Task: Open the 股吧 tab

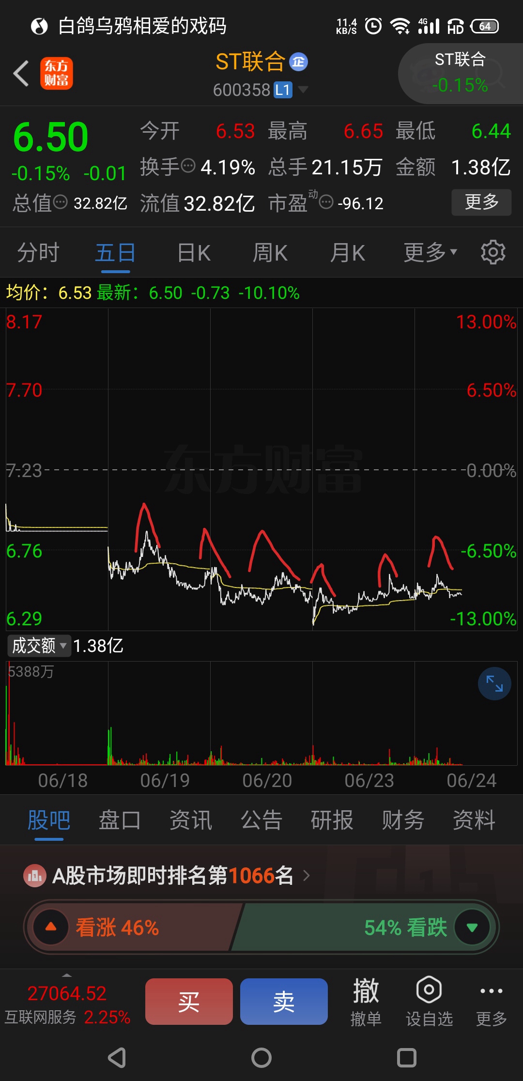Action: tap(49, 820)
